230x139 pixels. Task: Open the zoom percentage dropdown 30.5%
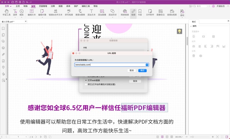(x=180, y=137)
